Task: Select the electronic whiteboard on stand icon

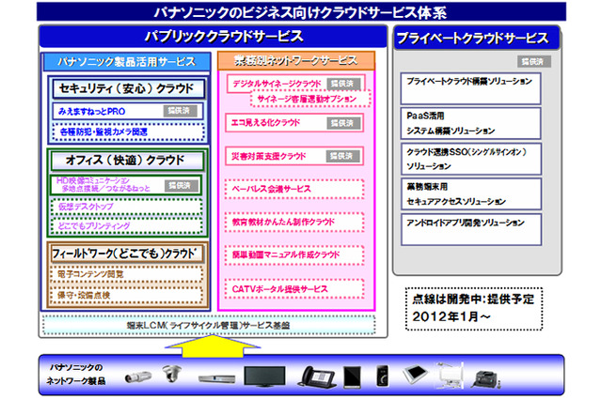Action: point(450,375)
